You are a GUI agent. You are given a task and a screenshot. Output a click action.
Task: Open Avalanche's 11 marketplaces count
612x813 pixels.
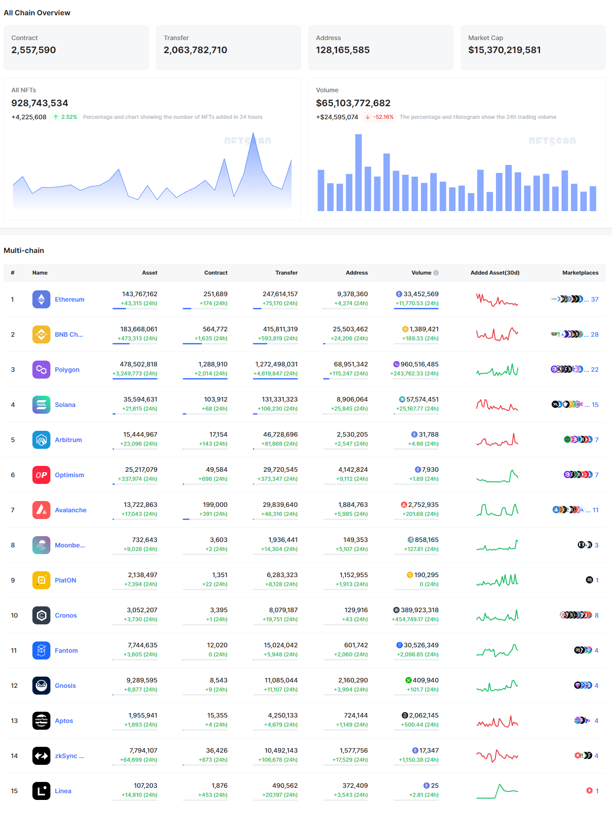click(x=595, y=510)
